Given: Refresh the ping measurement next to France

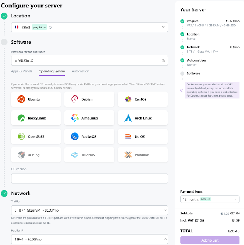Looking at the screenshot, I should [x=50, y=27].
